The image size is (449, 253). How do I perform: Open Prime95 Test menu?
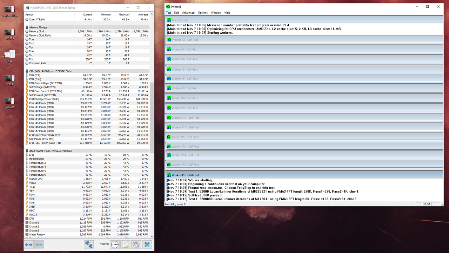click(168, 13)
